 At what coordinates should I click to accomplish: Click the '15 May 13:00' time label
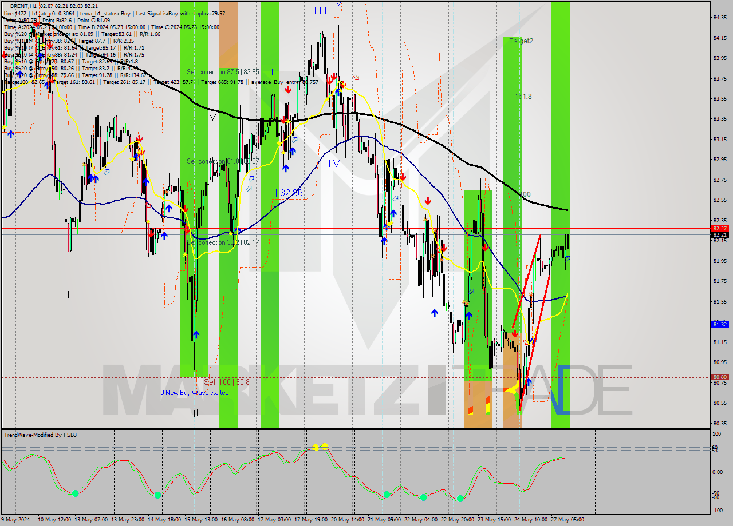201,520
